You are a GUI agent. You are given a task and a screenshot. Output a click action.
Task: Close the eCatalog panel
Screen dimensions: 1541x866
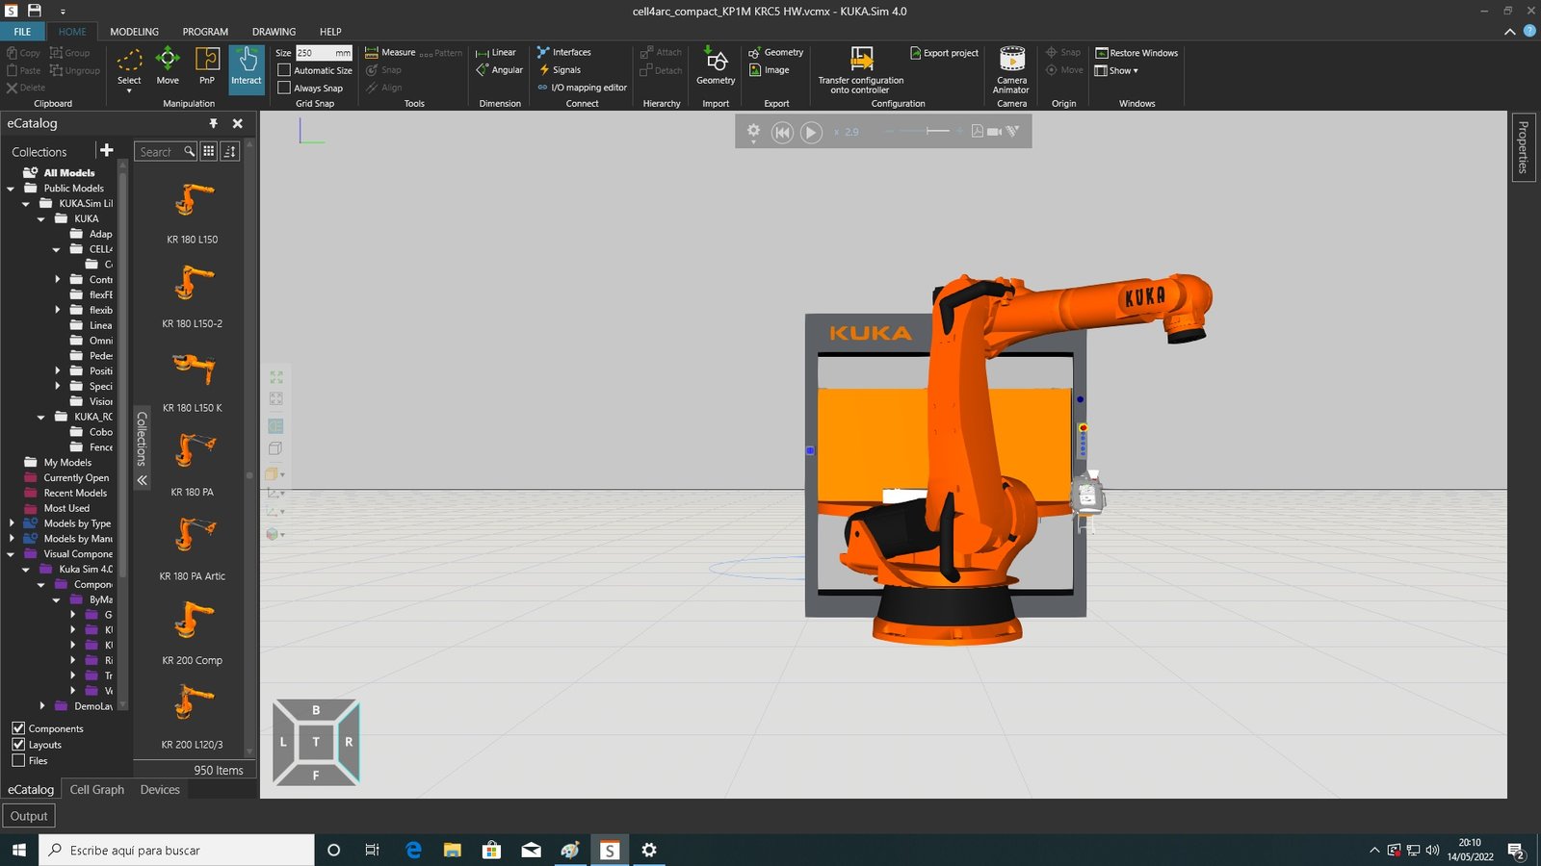[238, 123]
